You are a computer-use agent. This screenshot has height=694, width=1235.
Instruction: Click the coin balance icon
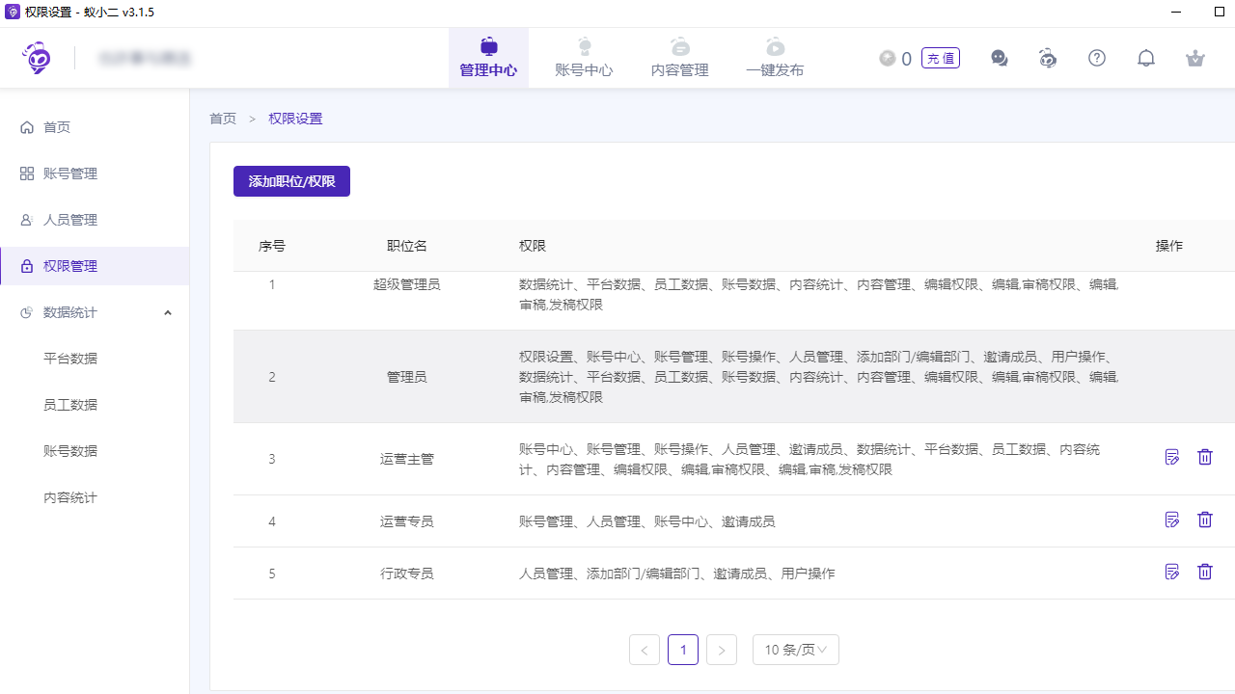click(x=888, y=58)
